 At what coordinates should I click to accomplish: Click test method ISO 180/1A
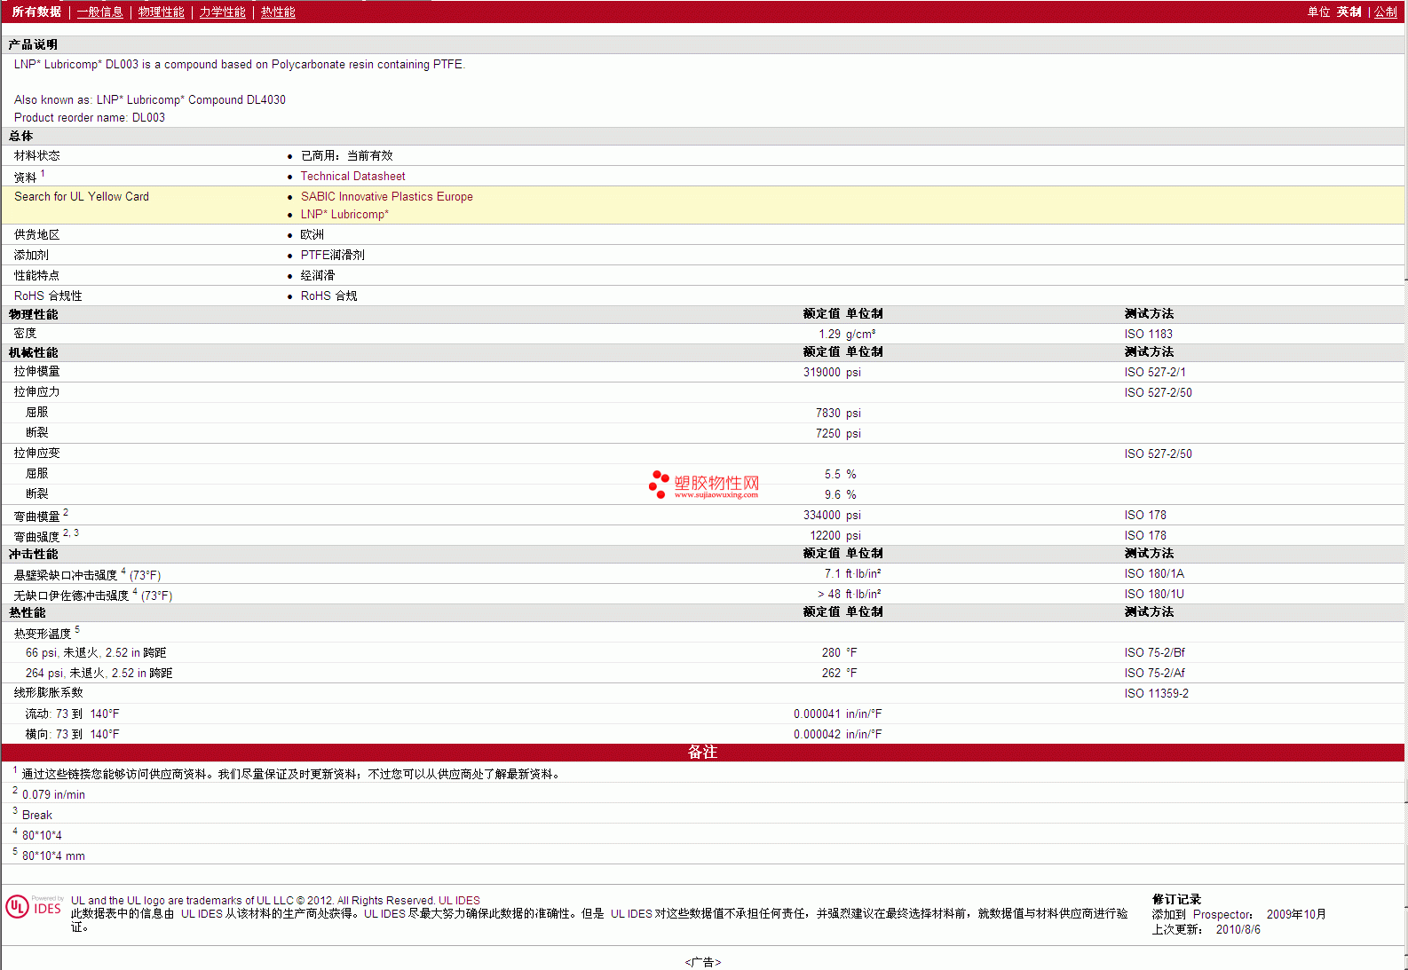pos(1154,573)
